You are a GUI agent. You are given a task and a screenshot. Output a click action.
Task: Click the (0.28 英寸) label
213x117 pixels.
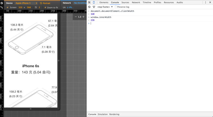(x=48, y=52)
